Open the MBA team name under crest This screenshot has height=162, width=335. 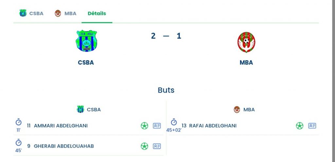click(x=246, y=63)
